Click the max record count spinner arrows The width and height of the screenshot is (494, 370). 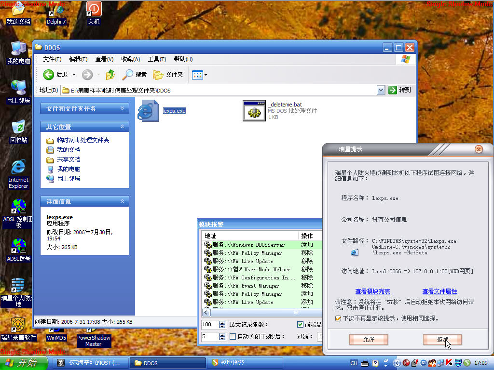222,324
